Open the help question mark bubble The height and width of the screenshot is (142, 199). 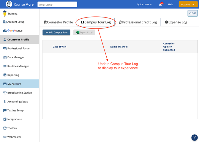tap(194, 137)
